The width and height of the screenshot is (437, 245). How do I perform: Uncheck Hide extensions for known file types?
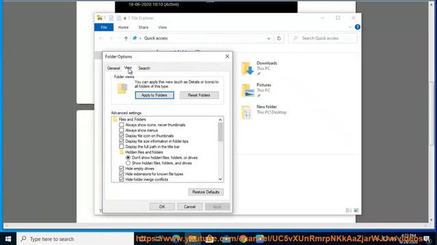click(122, 174)
